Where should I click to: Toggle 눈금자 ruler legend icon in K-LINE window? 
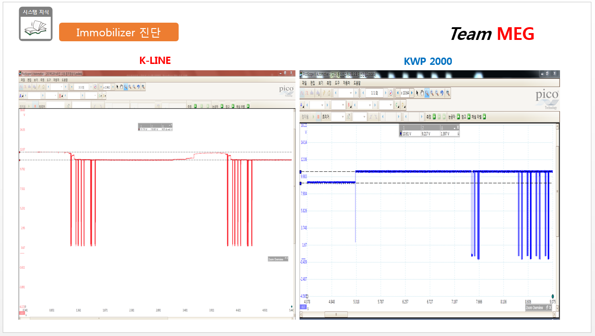click(x=222, y=106)
